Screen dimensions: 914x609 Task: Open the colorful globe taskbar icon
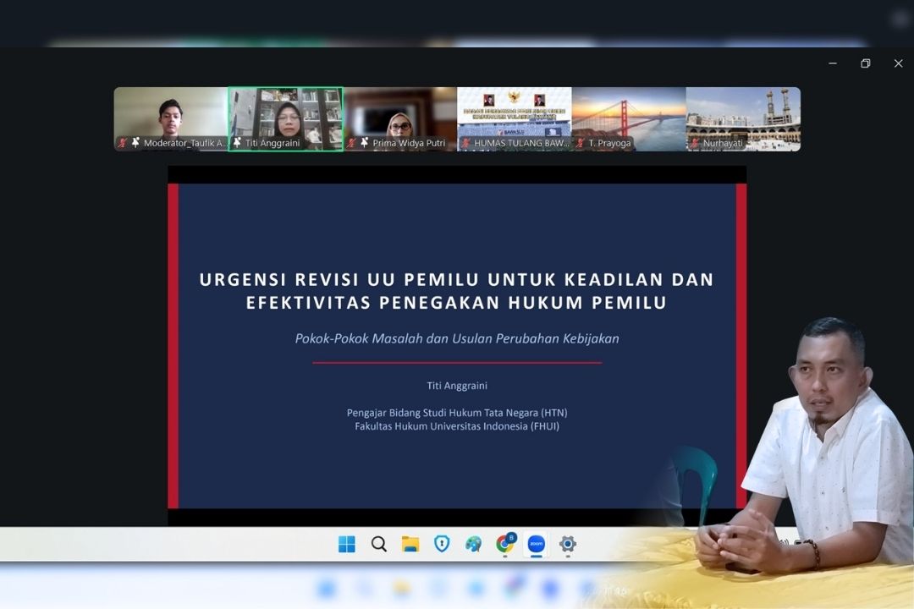click(473, 544)
